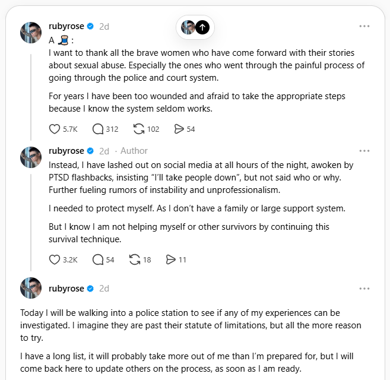Share the second post with 11 shares
Screen dimensions: 390x380
point(171,259)
